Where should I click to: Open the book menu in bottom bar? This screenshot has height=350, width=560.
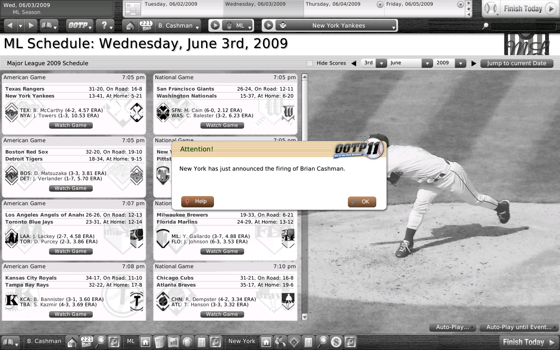[10, 342]
